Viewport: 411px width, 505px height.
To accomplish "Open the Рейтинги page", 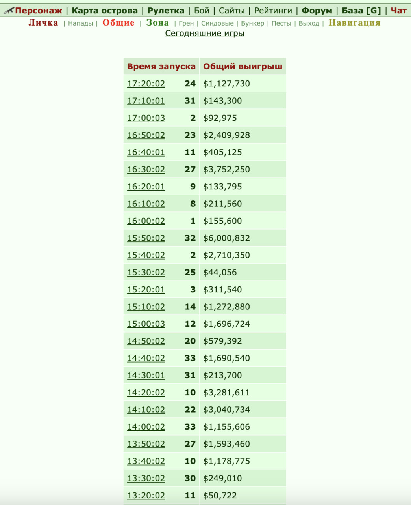I will tap(273, 11).
